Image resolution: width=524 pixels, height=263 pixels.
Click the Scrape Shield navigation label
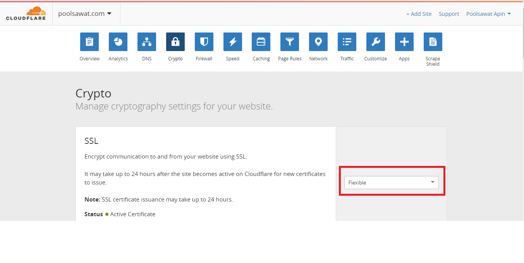pos(433,61)
